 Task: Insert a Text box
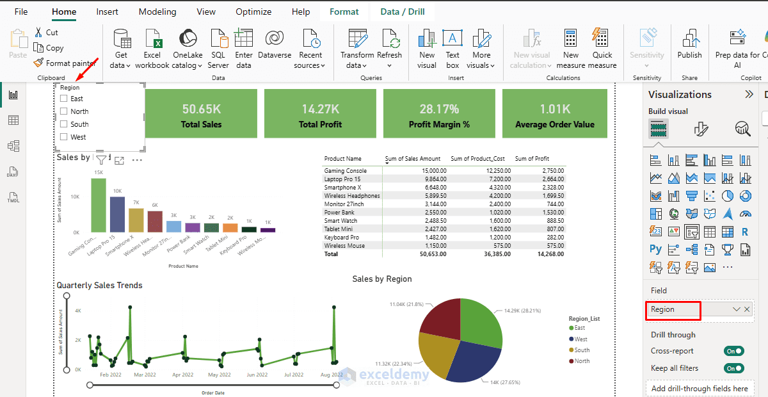click(452, 49)
